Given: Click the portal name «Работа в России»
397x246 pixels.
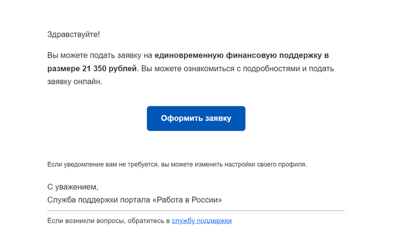Looking at the screenshot, I should tap(186, 200).
